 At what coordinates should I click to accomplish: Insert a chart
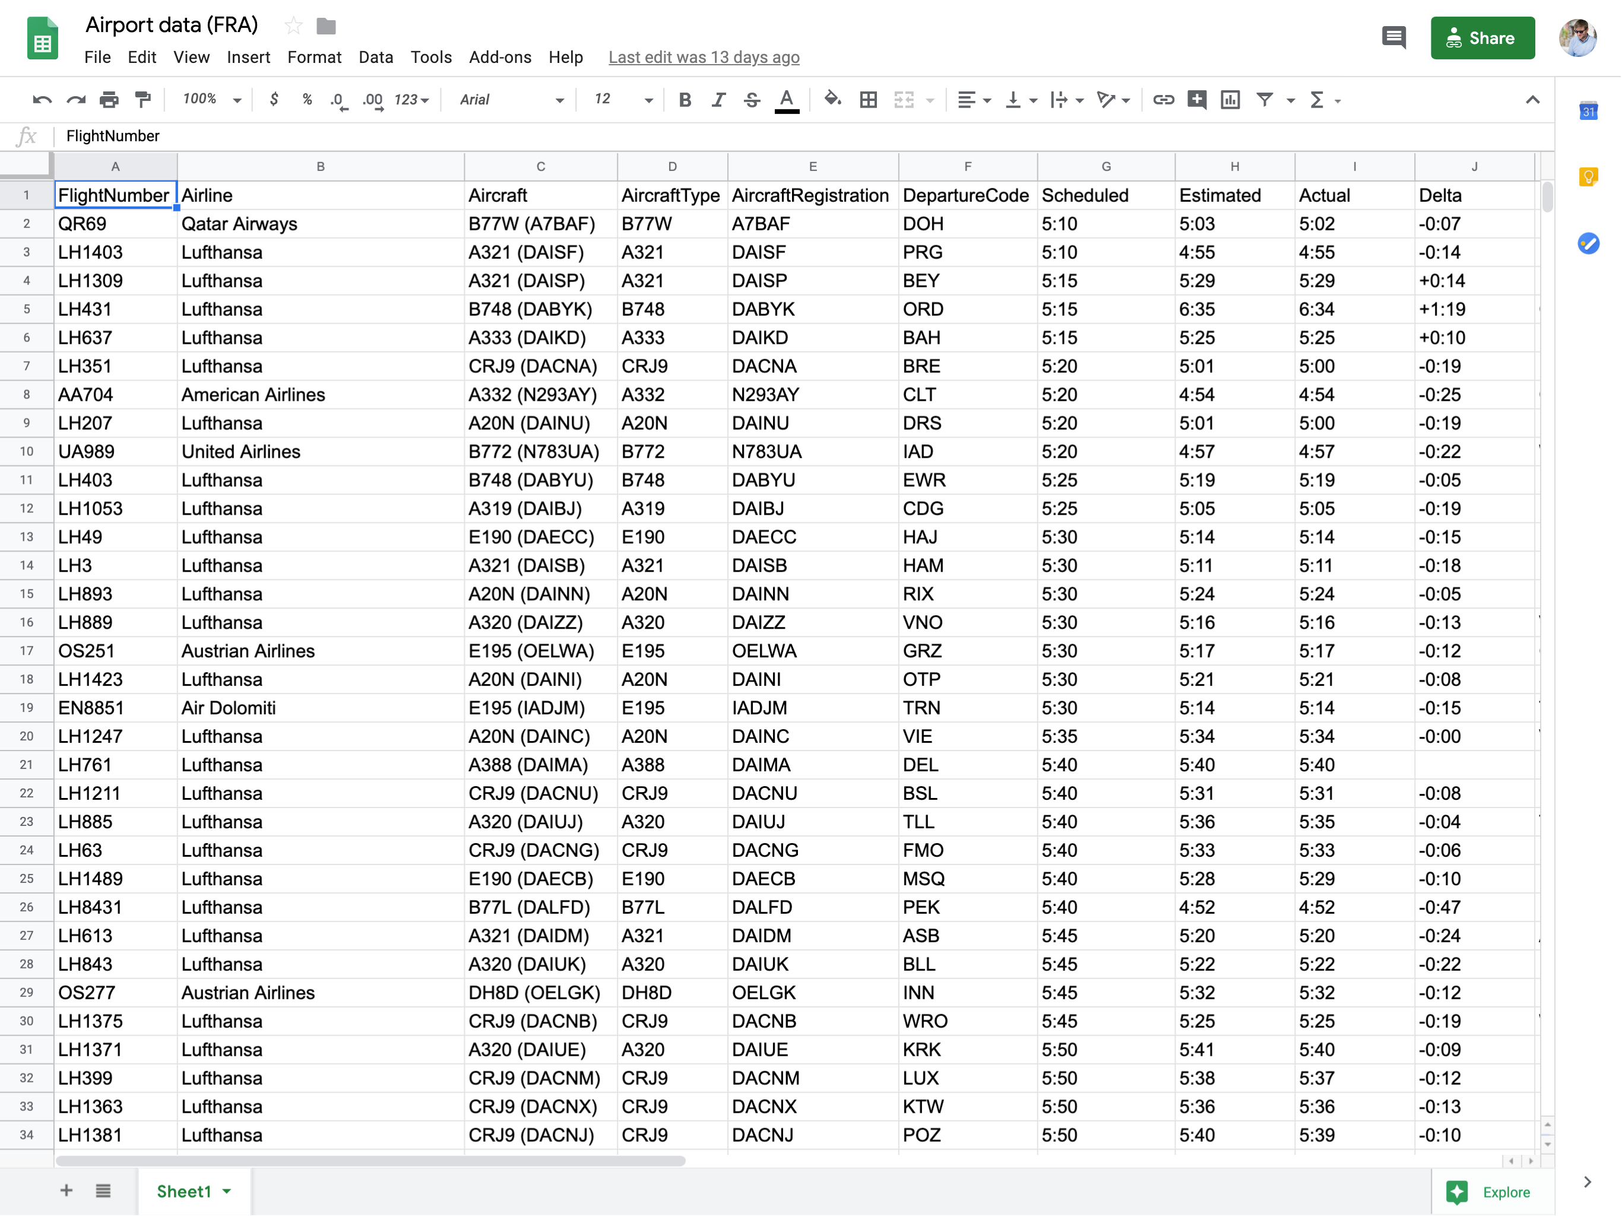1230,100
